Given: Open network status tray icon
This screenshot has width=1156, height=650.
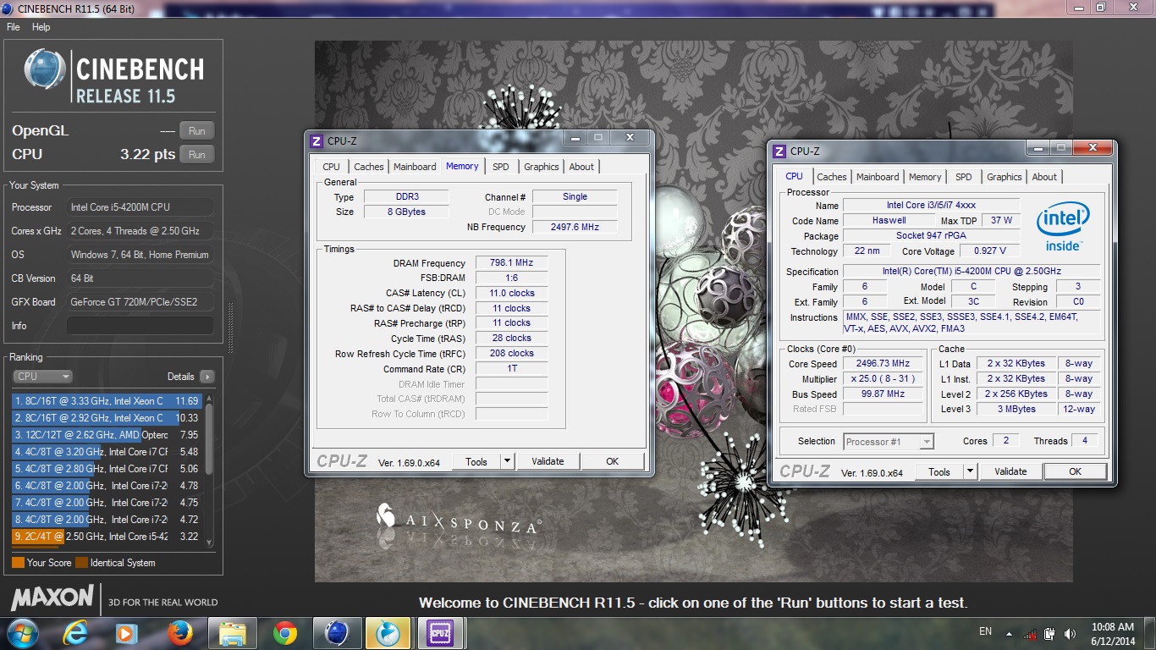Looking at the screenshot, I should pos(1030,633).
